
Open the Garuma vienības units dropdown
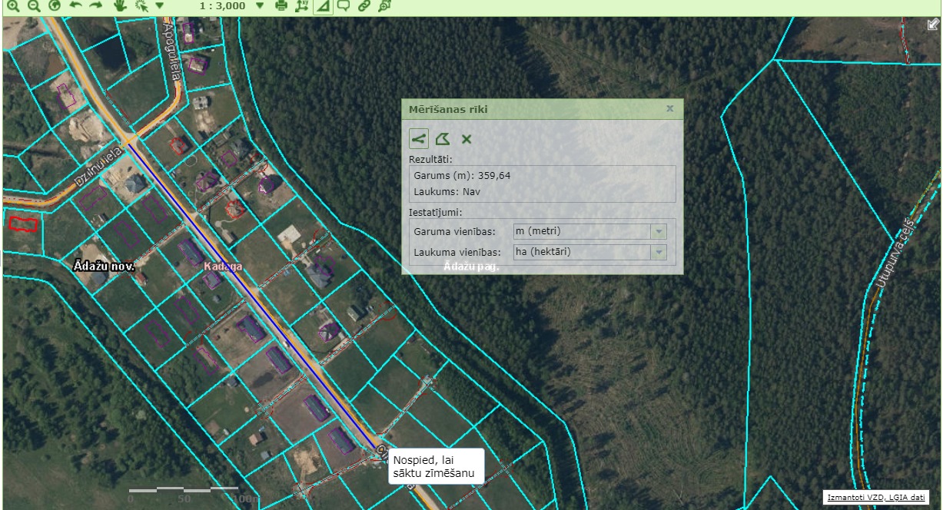[x=659, y=231]
